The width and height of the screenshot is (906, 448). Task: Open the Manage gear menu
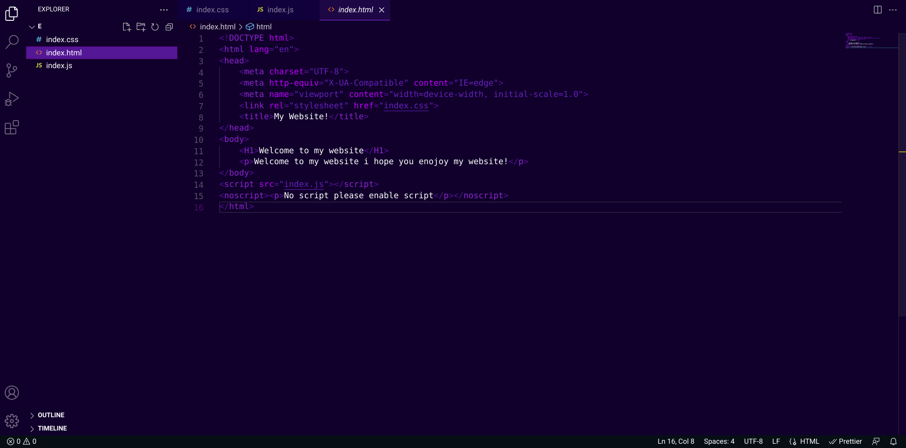click(12, 421)
